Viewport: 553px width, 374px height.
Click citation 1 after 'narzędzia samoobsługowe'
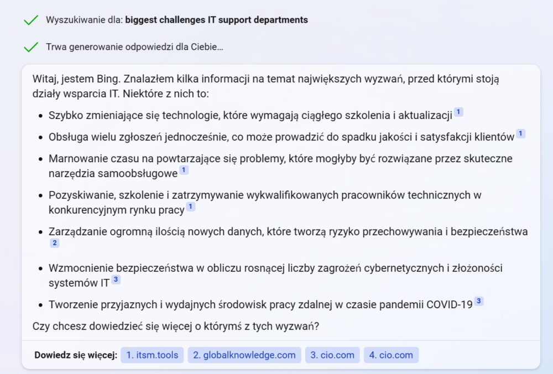click(x=184, y=170)
